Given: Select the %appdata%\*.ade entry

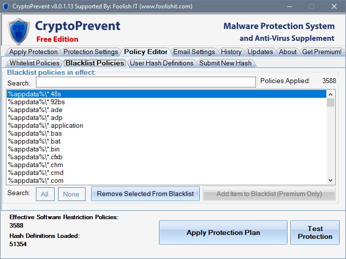Looking at the screenshot, I should 166,110.
